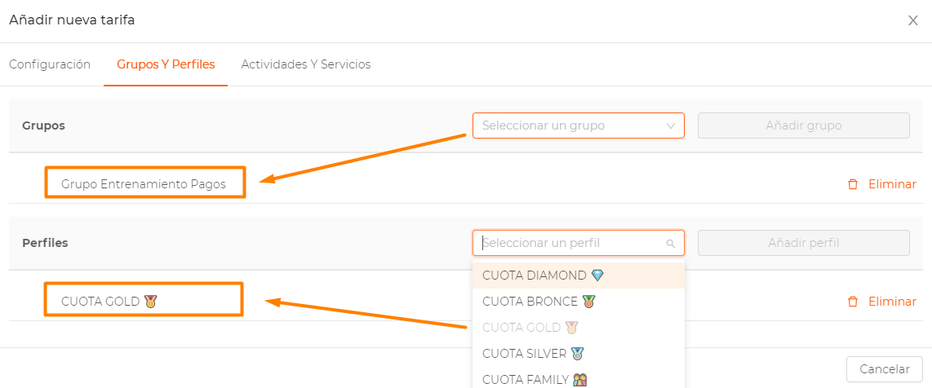Viewport: 932px width, 388px height.
Task: Click the medal emoji in the CUOTA SILVER option
Action: 577,354
